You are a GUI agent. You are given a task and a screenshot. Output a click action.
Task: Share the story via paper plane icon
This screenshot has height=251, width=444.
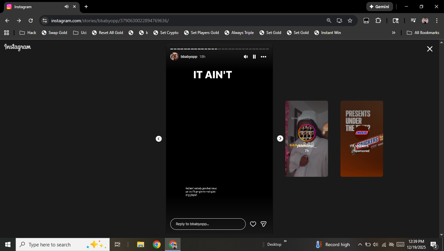point(263,224)
